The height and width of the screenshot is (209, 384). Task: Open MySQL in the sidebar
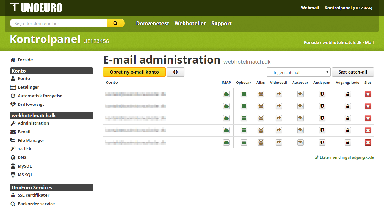21,166
